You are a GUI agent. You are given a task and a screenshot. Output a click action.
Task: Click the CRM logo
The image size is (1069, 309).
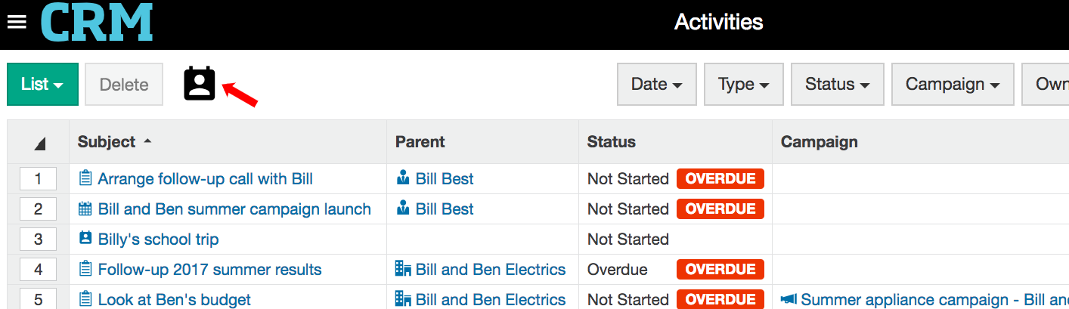click(97, 22)
